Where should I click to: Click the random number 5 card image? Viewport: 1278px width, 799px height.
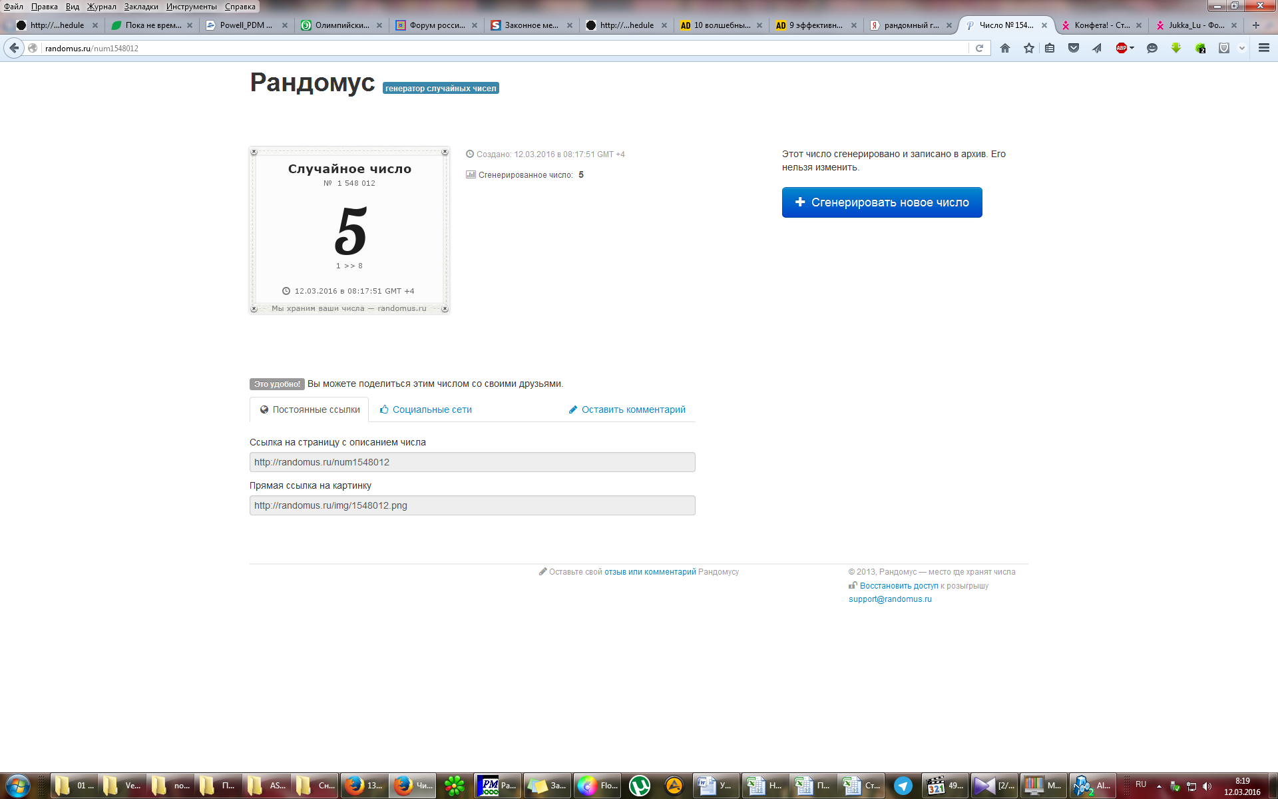click(349, 230)
